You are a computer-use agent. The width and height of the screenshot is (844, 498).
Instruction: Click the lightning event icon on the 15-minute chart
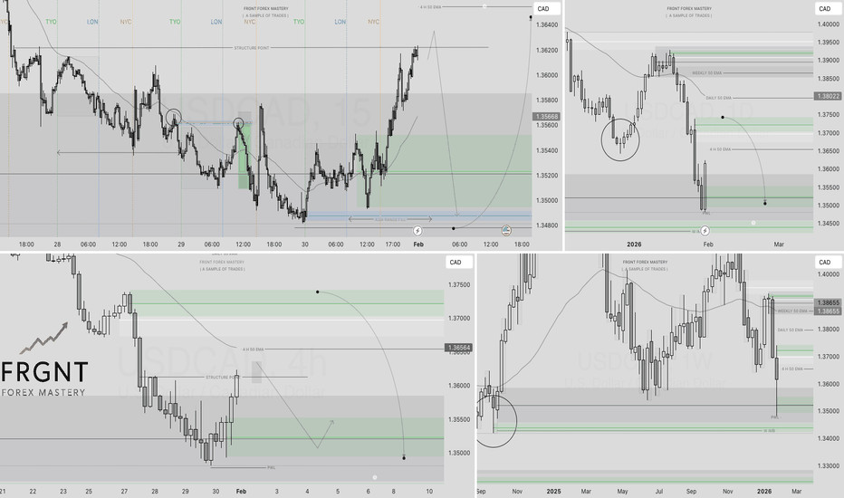pyautogui.click(x=416, y=230)
